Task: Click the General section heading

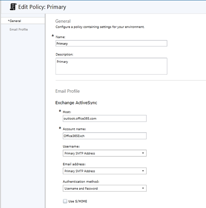Action: click(63, 21)
